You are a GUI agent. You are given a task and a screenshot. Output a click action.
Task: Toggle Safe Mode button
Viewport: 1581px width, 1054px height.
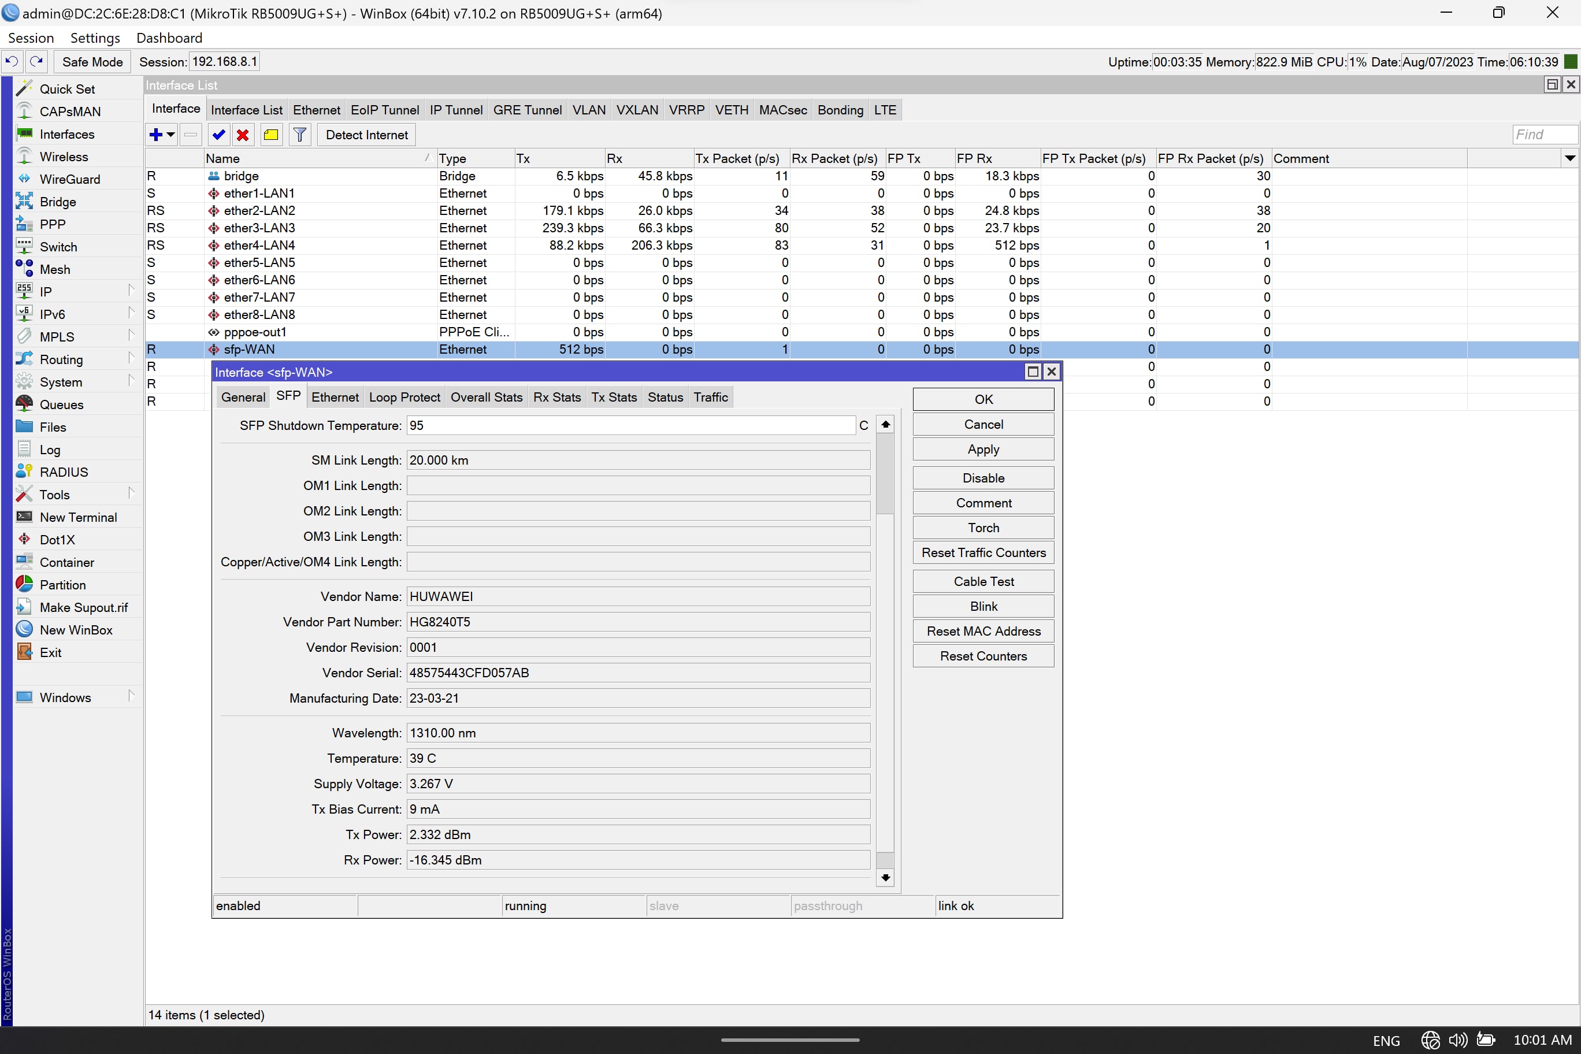pos(92,62)
